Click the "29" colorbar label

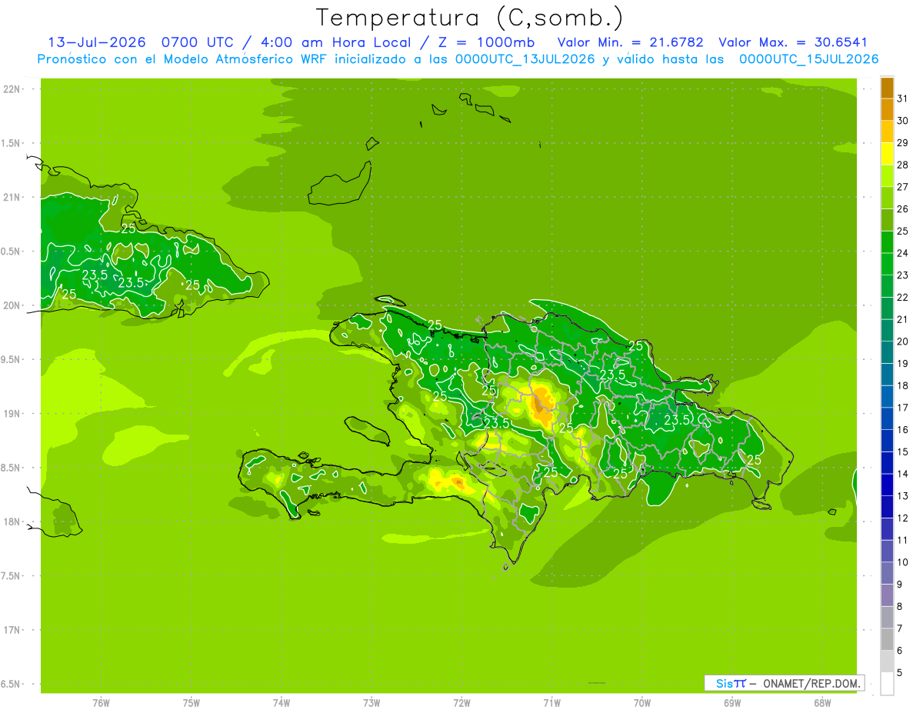(x=902, y=143)
